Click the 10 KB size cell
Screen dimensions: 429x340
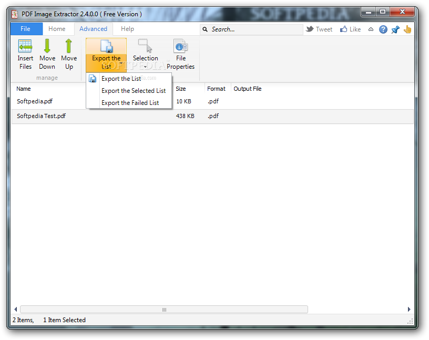[183, 101]
